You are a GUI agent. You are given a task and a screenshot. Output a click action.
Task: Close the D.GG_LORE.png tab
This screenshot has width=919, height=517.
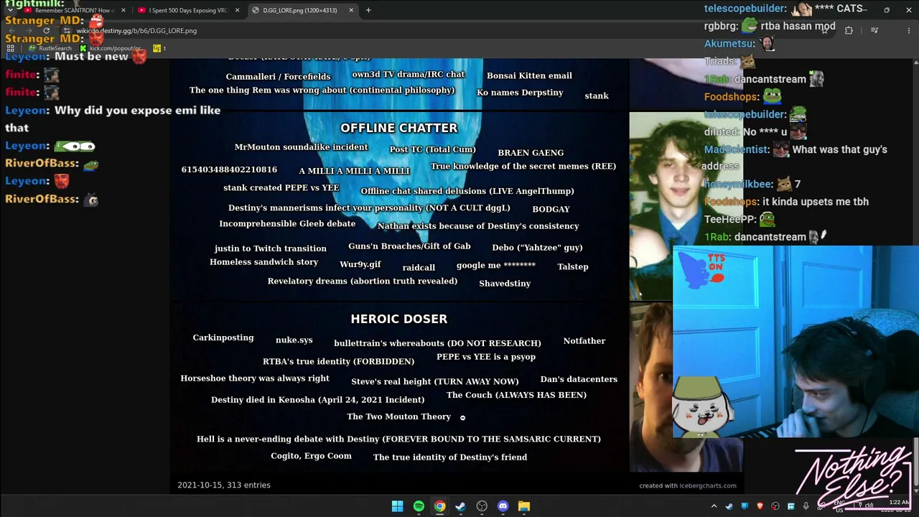tap(351, 10)
